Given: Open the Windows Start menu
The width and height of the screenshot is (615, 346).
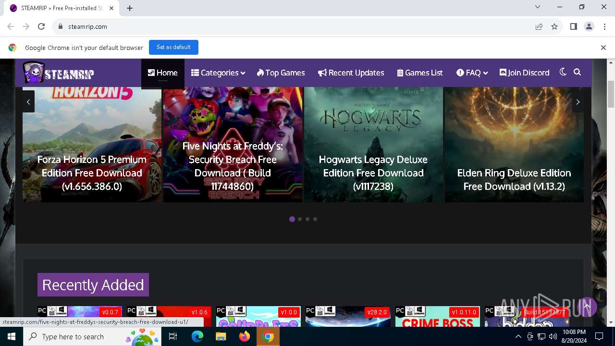Looking at the screenshot, I should click(x=12, y=336).
